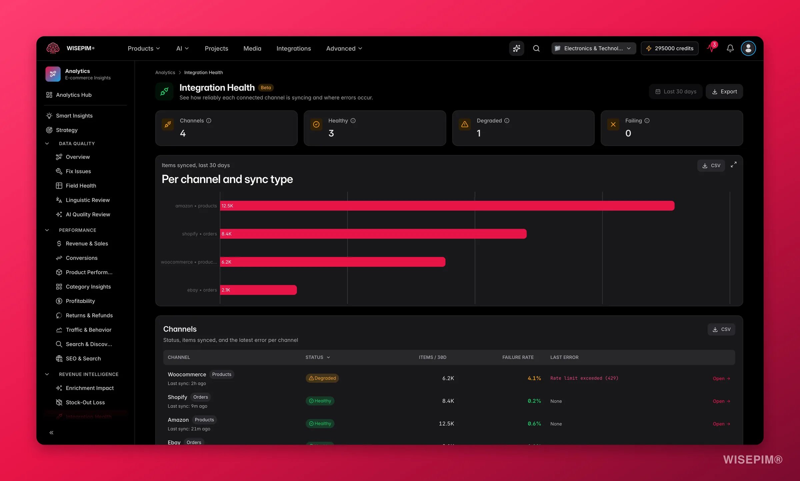Open search with the magnifier icon

click(x=536, y=48)
